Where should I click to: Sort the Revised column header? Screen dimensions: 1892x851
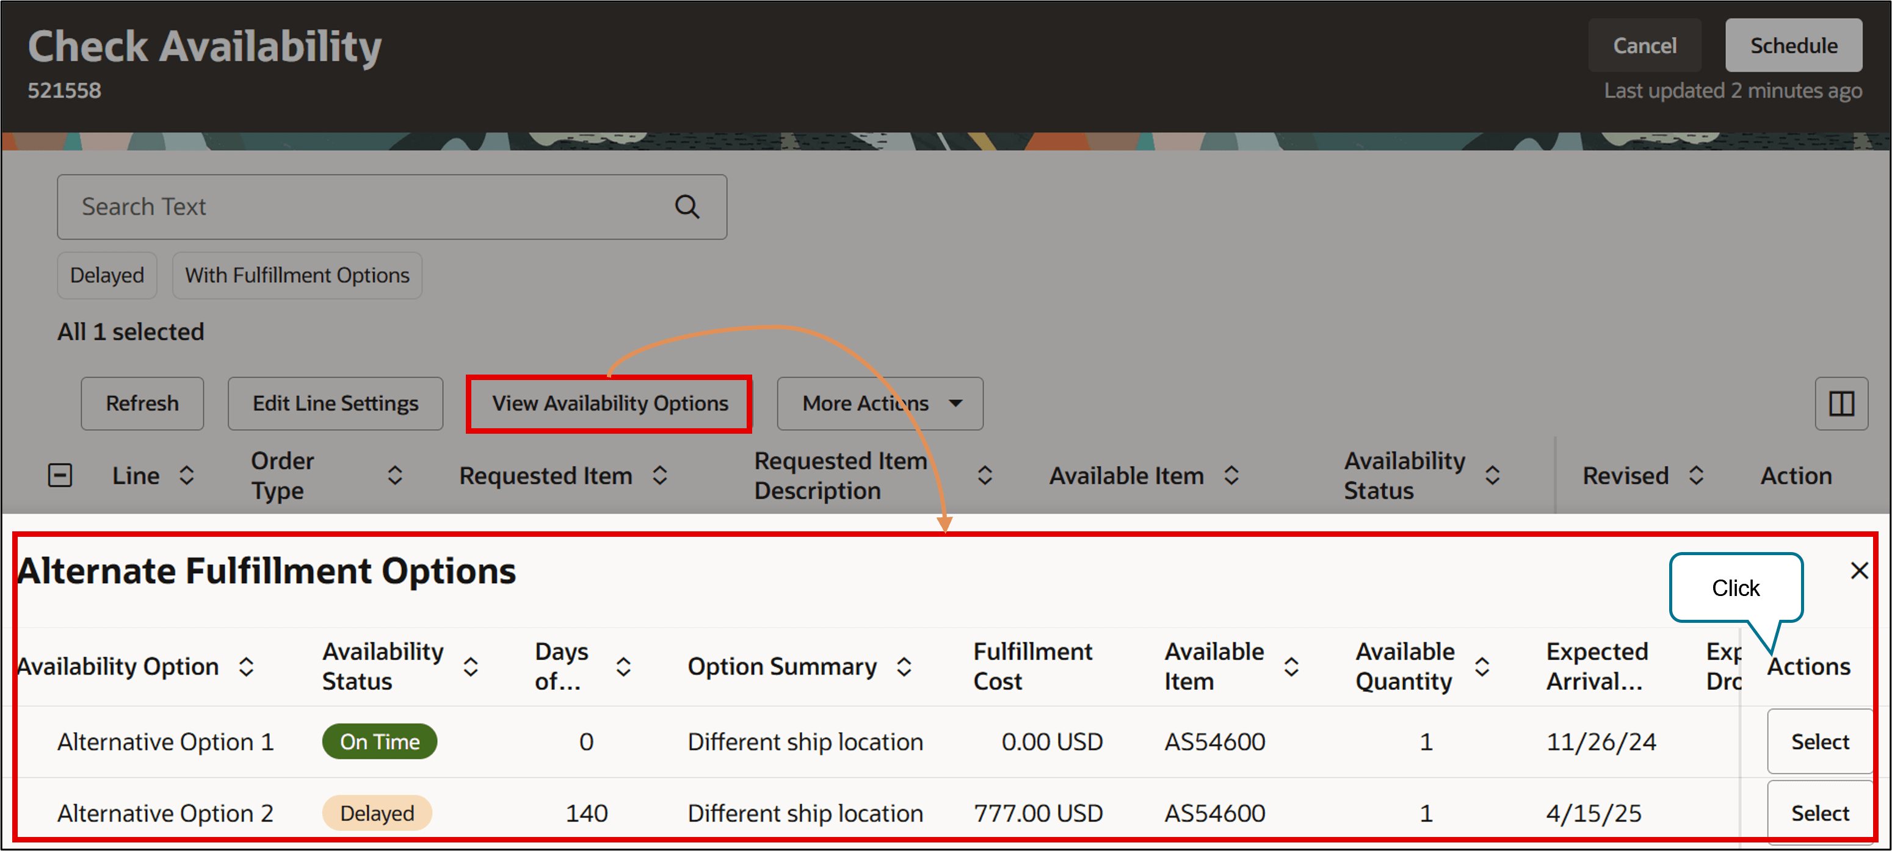[x=1696, y=475]
